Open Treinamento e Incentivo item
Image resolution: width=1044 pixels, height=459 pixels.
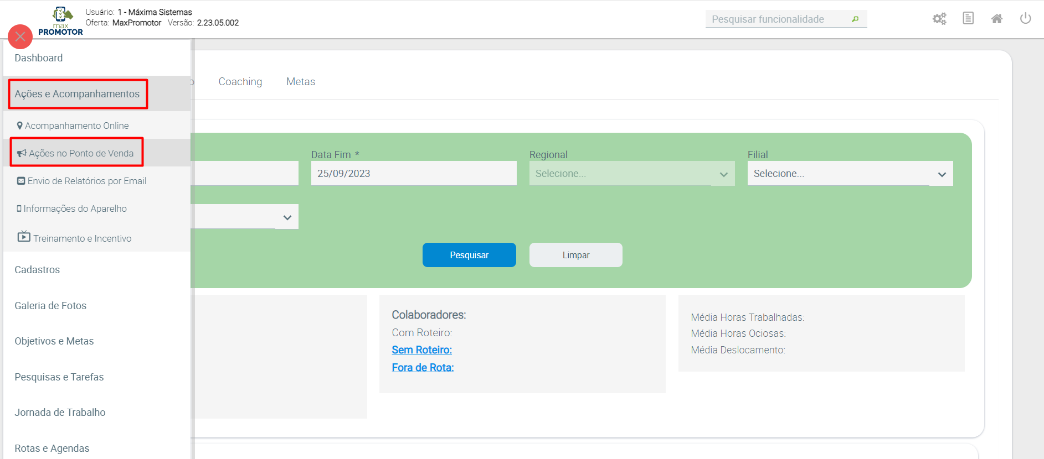tap(82, 238)
